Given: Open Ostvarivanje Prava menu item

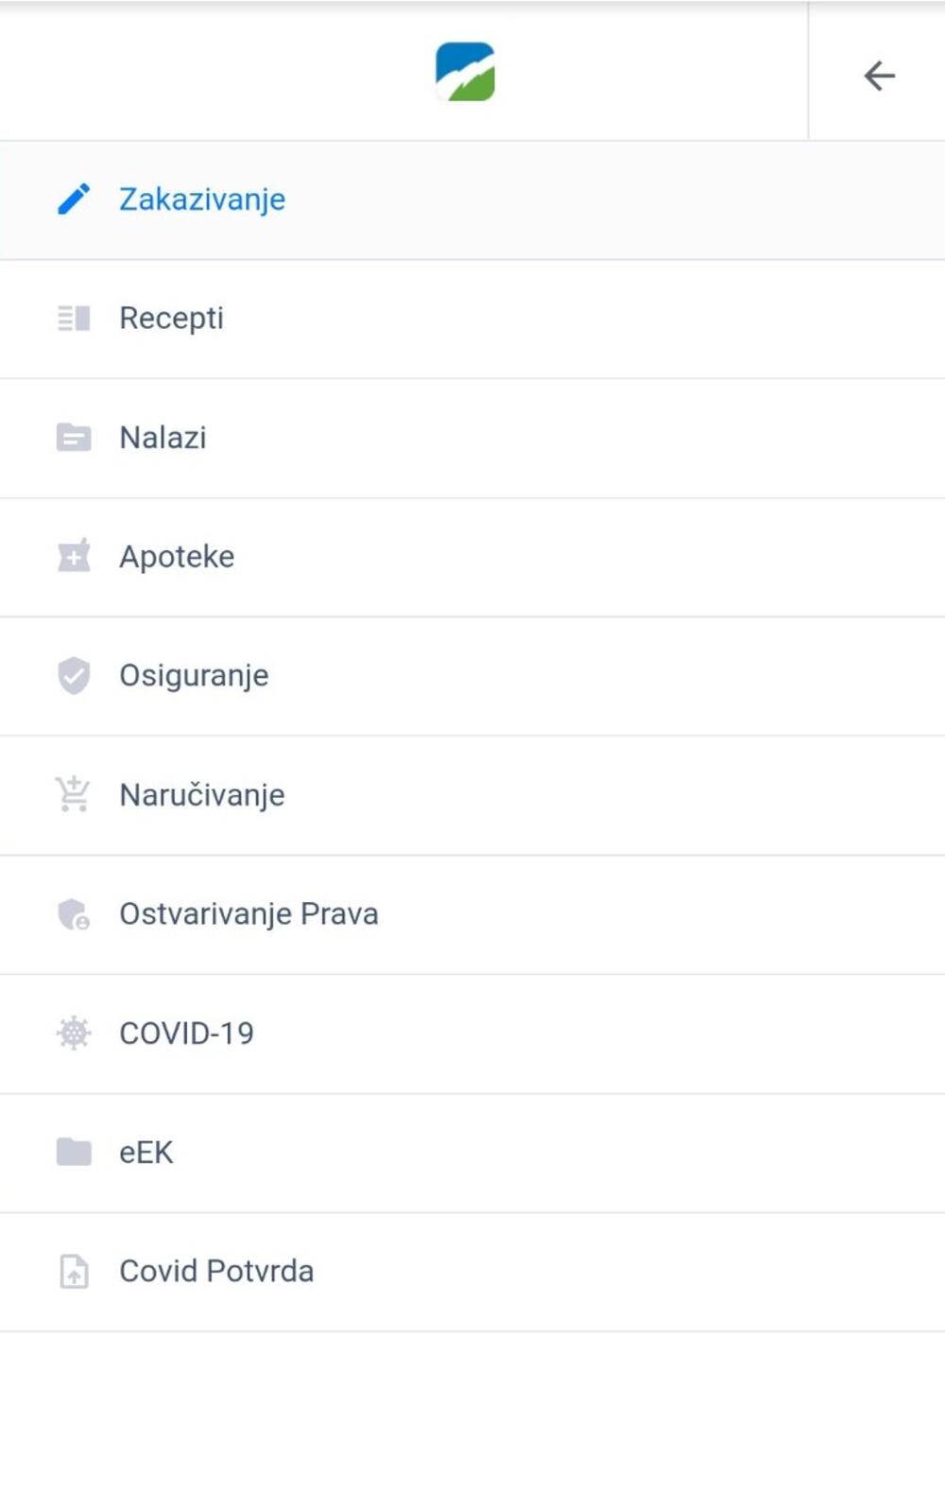Looking at the screenshot, I should (x=249, y=914).
